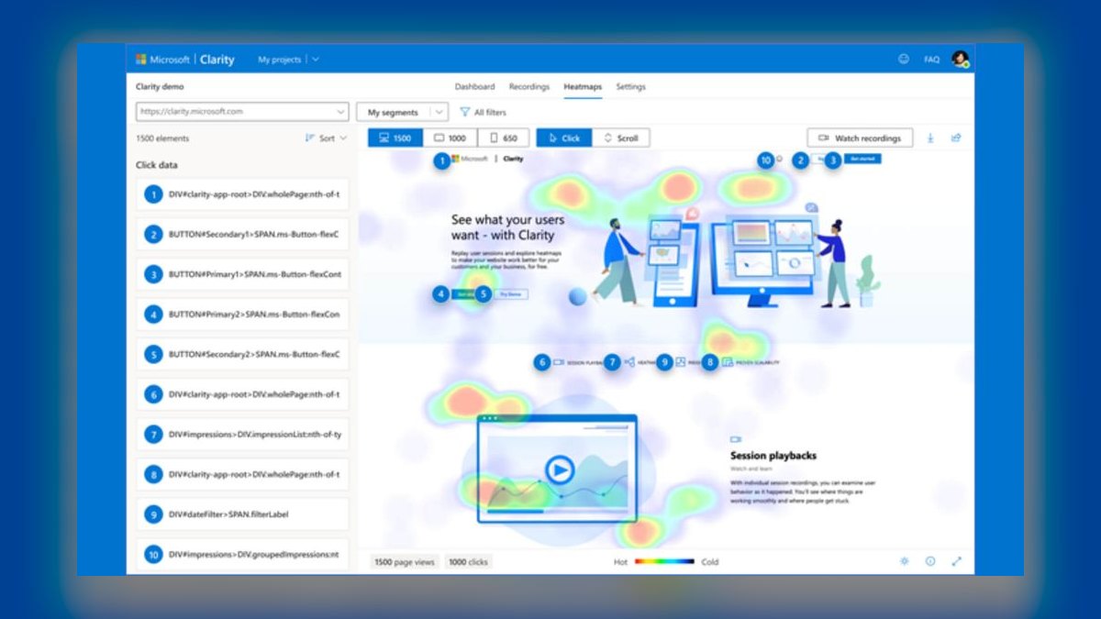
Task: Click rank badge 2 in Click data list
Action: (x=152, y=235)
